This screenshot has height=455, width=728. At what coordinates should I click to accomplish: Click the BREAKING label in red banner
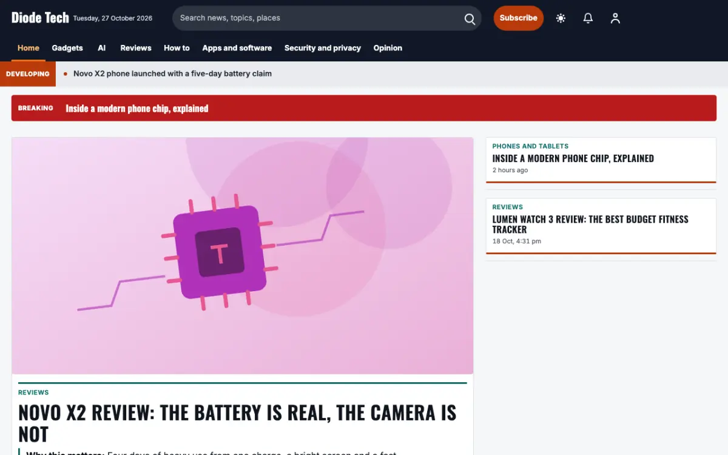[x=36, y=108]
